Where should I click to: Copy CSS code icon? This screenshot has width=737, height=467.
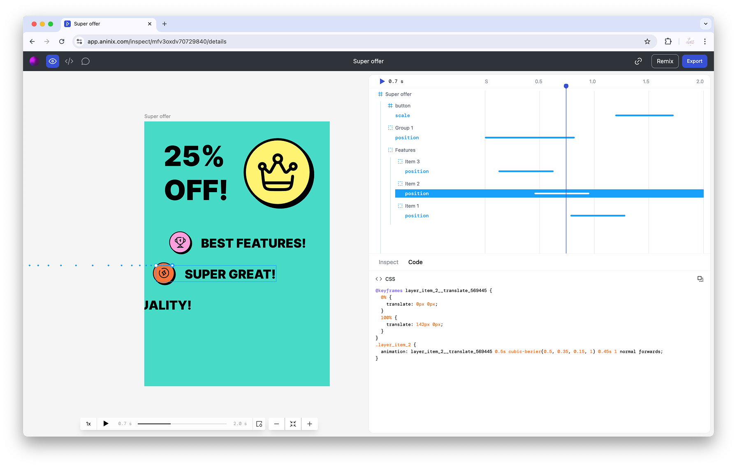pyautogui.click(x=700, y=279)
